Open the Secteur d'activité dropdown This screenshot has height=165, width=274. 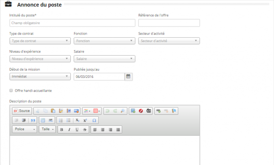pos(169,41)
